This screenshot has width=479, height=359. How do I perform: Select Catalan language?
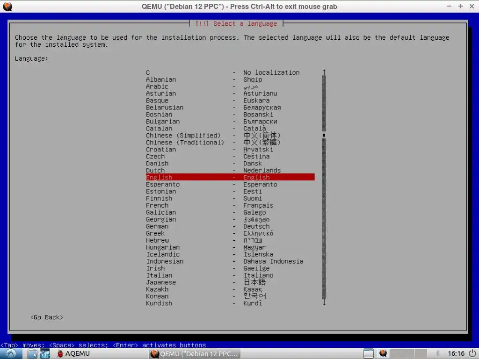230,129
